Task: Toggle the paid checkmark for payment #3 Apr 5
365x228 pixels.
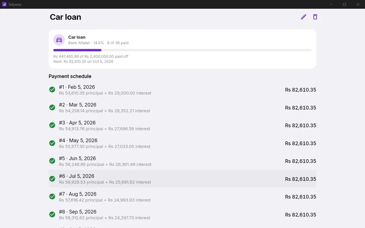Action: (52, 125)
